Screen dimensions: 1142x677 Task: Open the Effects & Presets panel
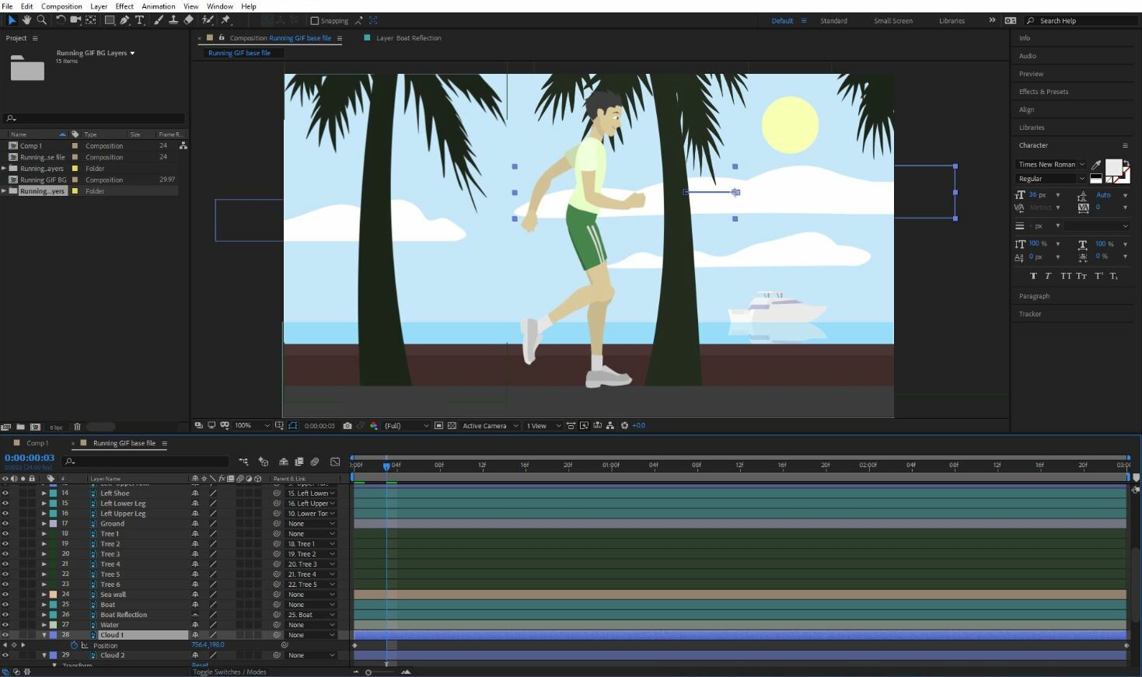1043,91
